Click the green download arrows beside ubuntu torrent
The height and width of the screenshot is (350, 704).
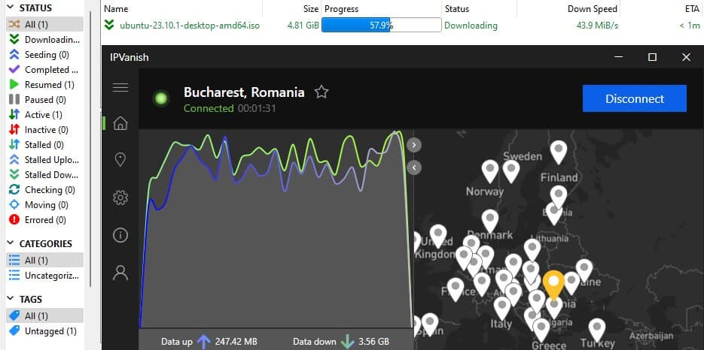[x=109, y=25]
